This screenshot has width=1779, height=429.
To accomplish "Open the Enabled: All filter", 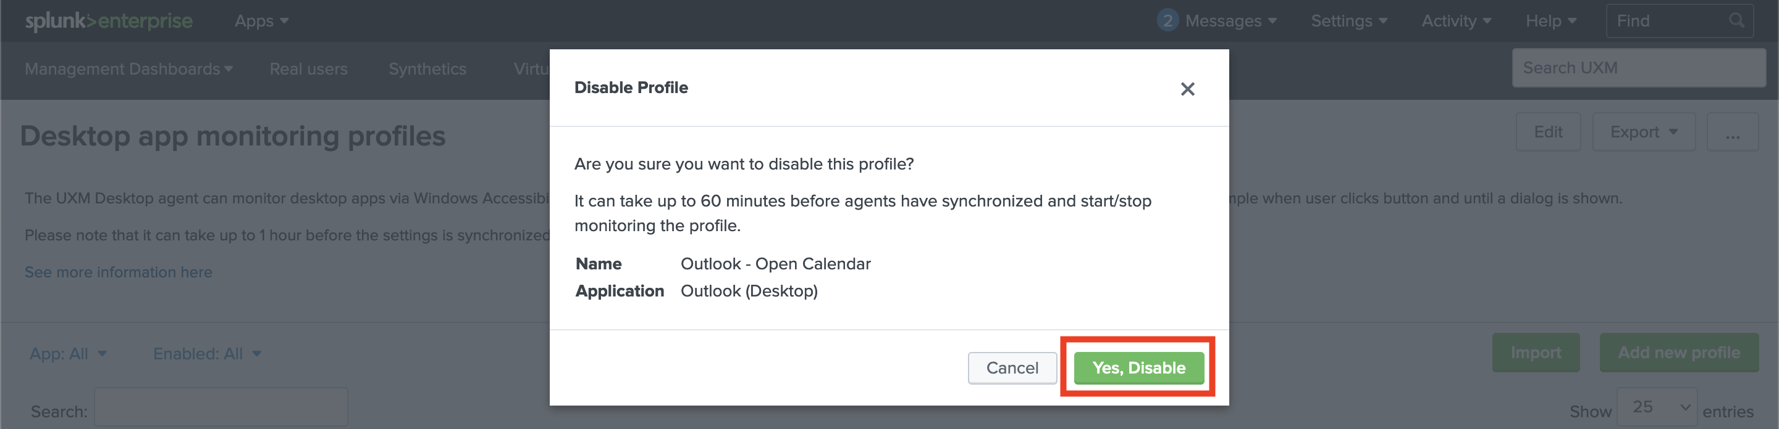I will pos(207,354).
